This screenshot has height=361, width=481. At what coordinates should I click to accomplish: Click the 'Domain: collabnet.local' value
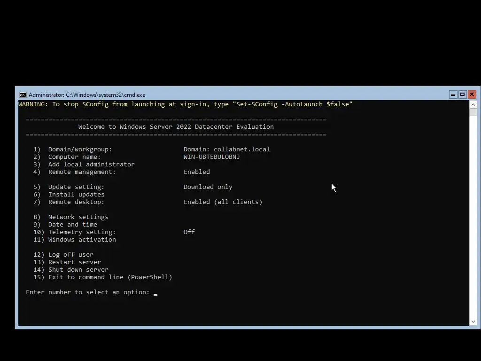pos(226,149)
